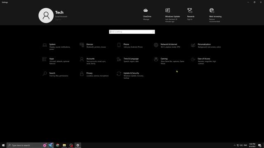264x148 pixels.
Task: Open the Update & Security arrows icon
Action: coord(119,74)
